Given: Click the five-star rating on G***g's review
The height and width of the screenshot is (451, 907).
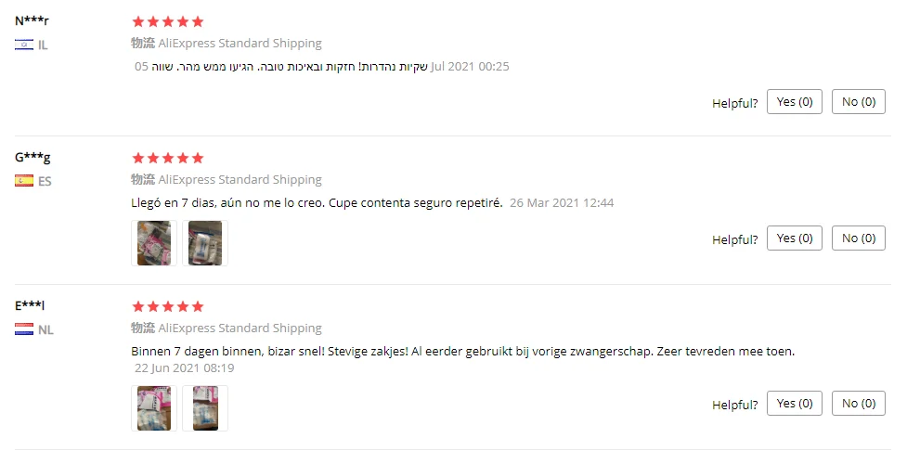Looking at the screenshot, I should (x=168, y=159).
